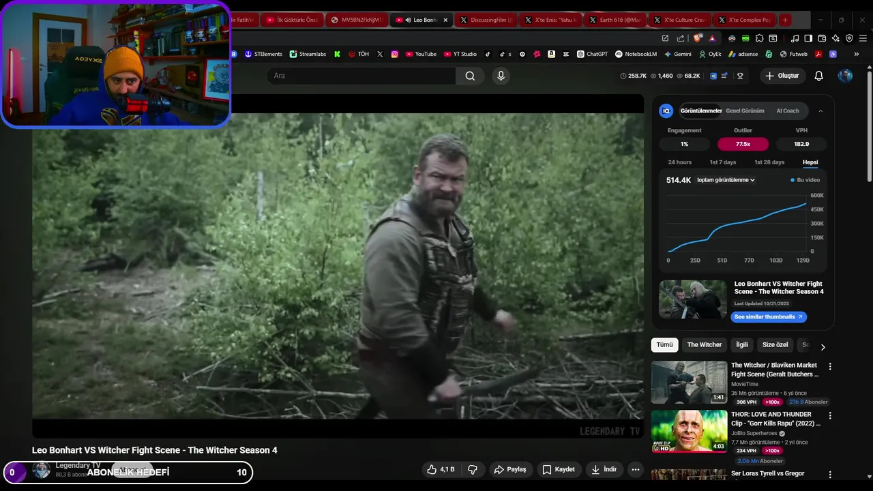Open toplam görüntülenme metric dropdown
Viewport: 873px width, 491px height.
pyautogui.click(x=726, y=180)
